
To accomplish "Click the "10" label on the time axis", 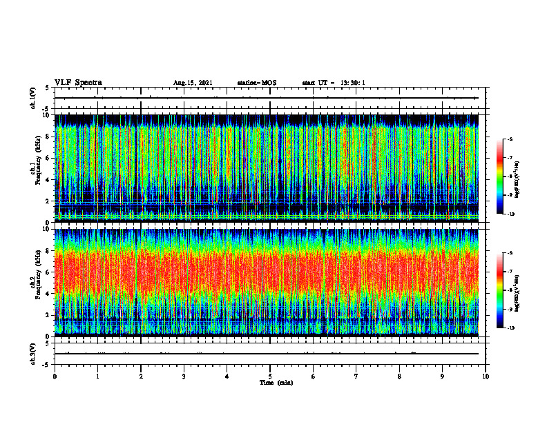I will (486, 376).
